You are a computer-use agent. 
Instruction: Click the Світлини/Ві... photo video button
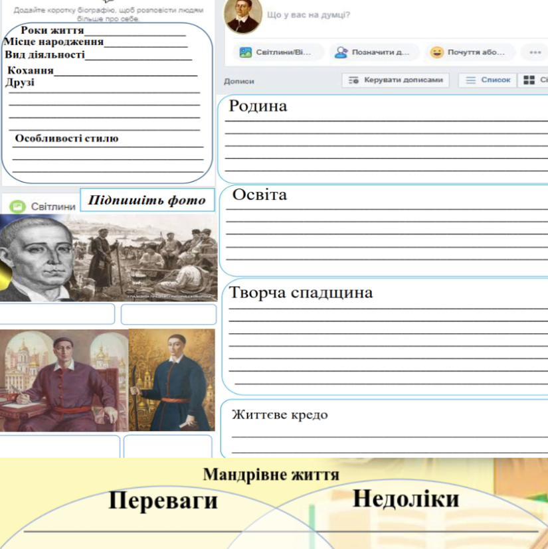pos(278,52)
